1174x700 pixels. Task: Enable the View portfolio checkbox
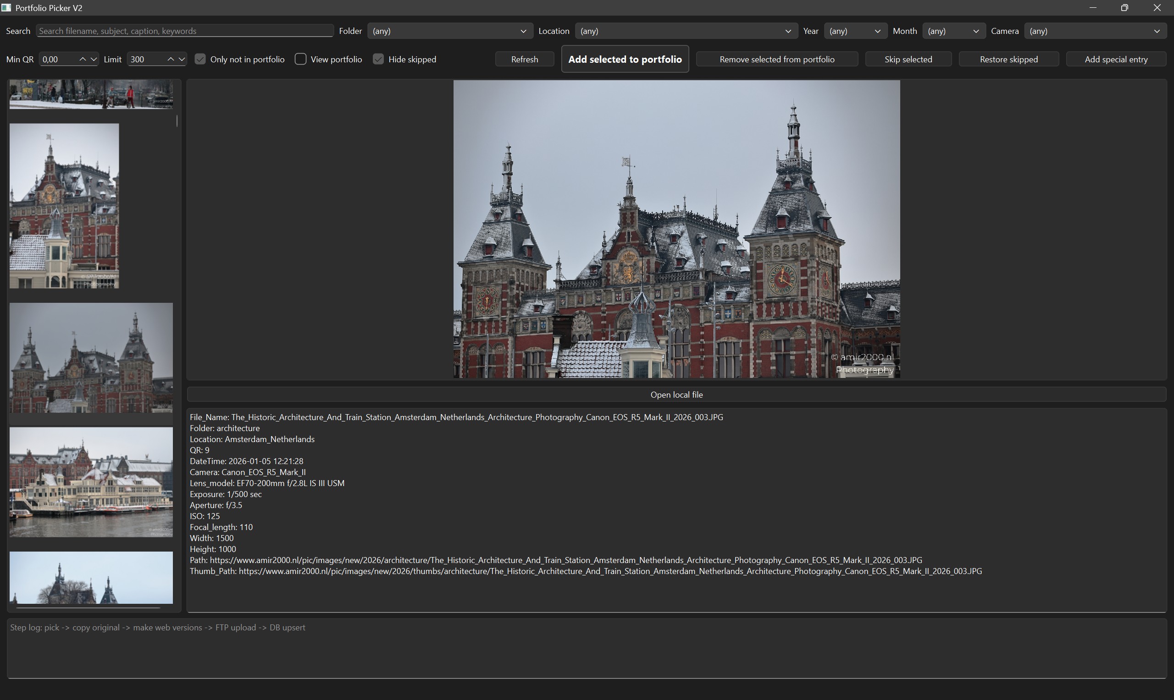301,59
